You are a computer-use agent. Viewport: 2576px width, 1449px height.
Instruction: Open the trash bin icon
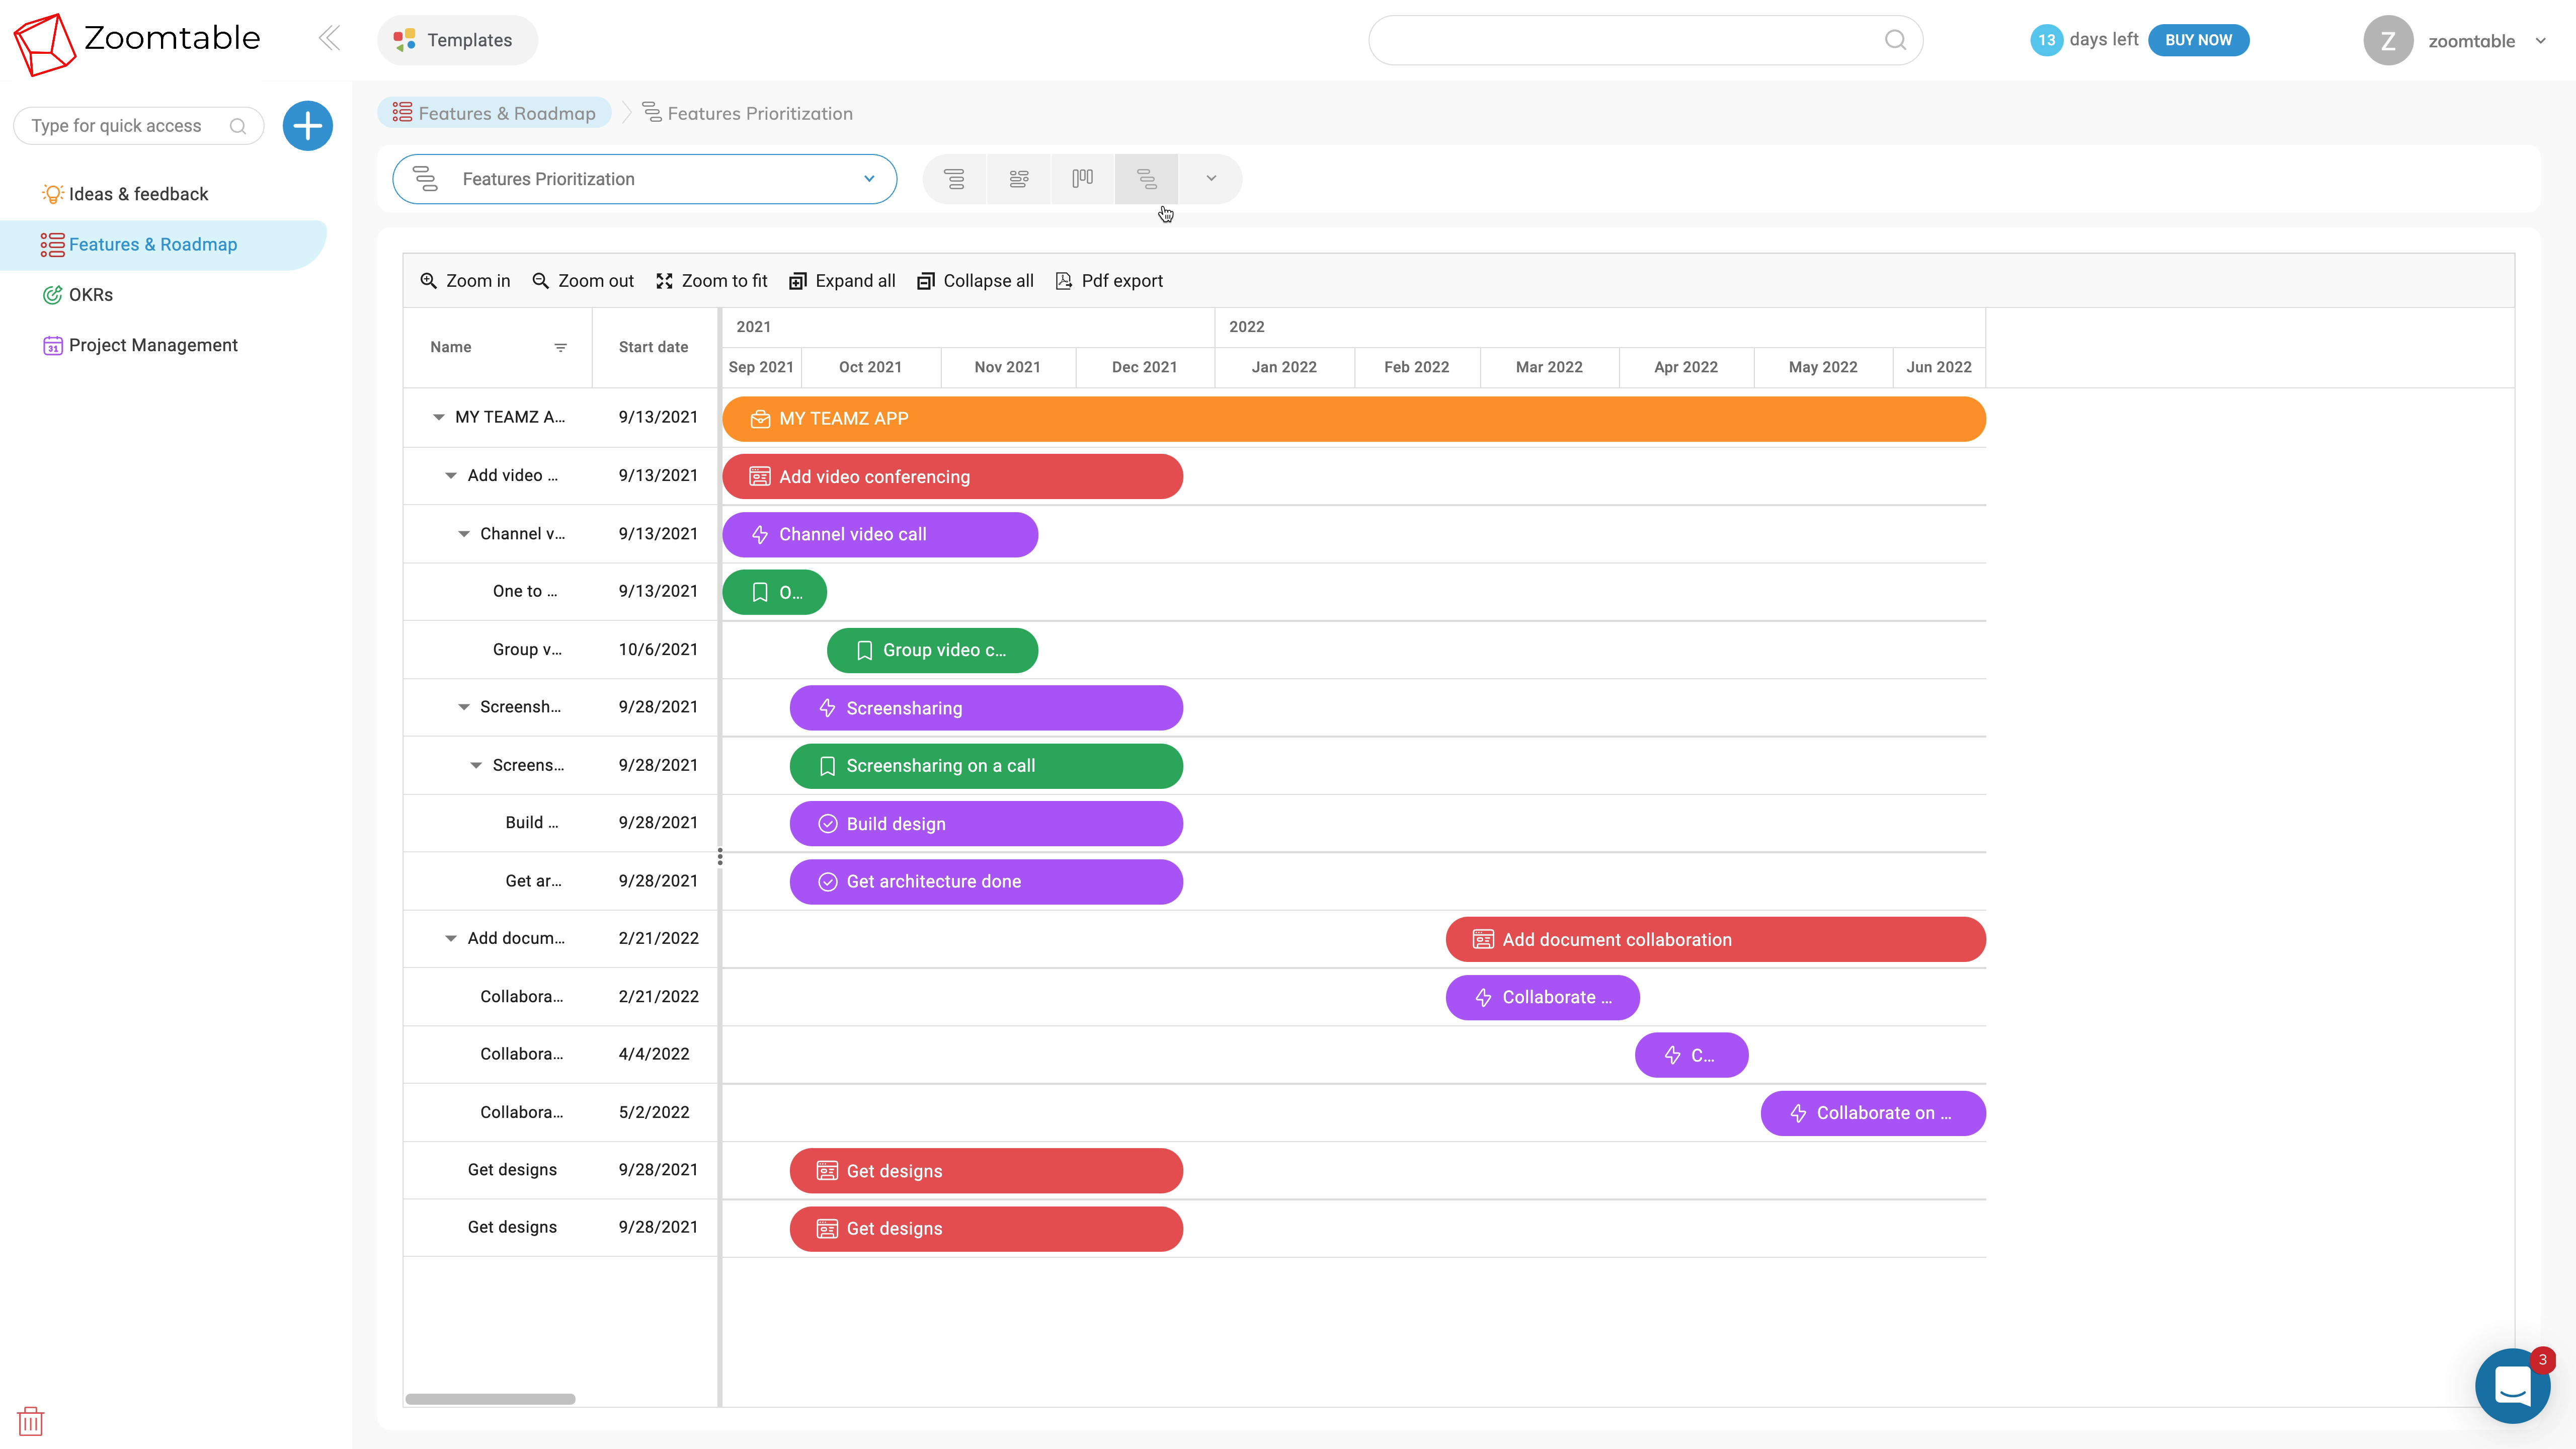(x=31, y=1420)
